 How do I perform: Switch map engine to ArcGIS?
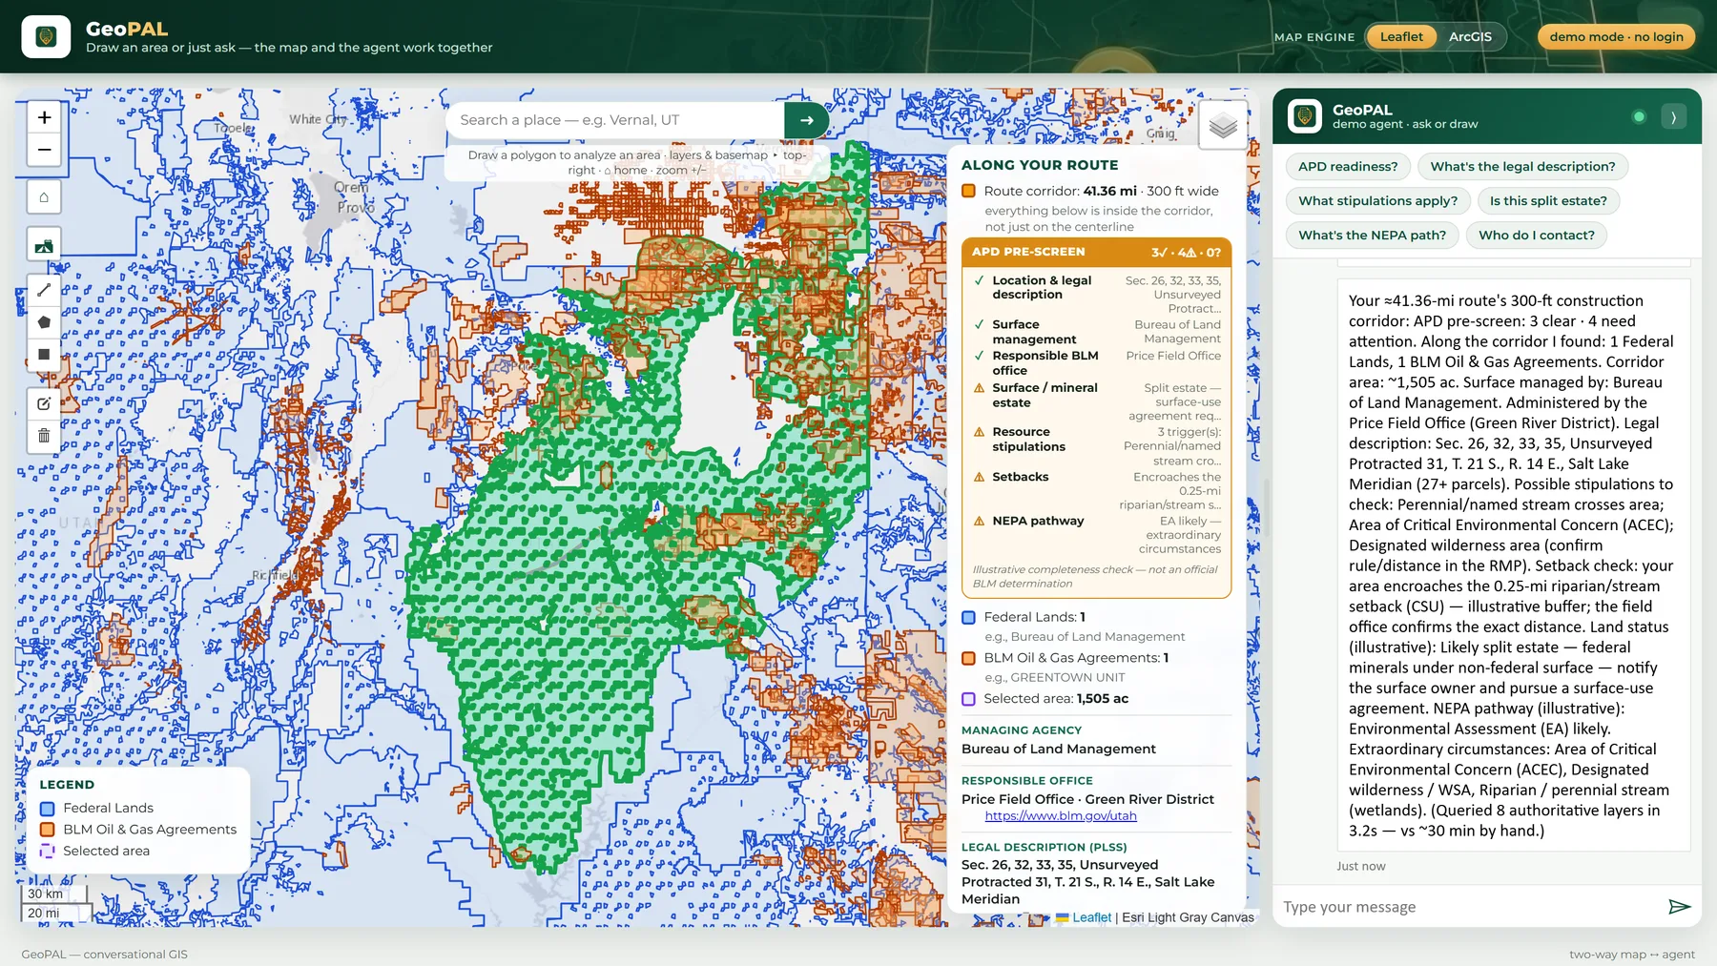point(1470,37)
